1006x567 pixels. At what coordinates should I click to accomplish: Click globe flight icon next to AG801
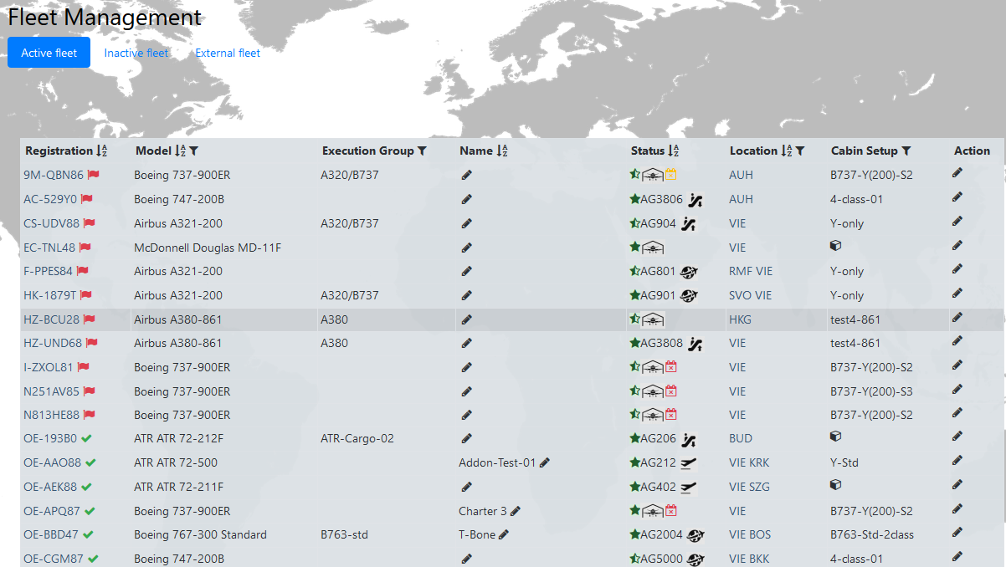tap(690, 272)
